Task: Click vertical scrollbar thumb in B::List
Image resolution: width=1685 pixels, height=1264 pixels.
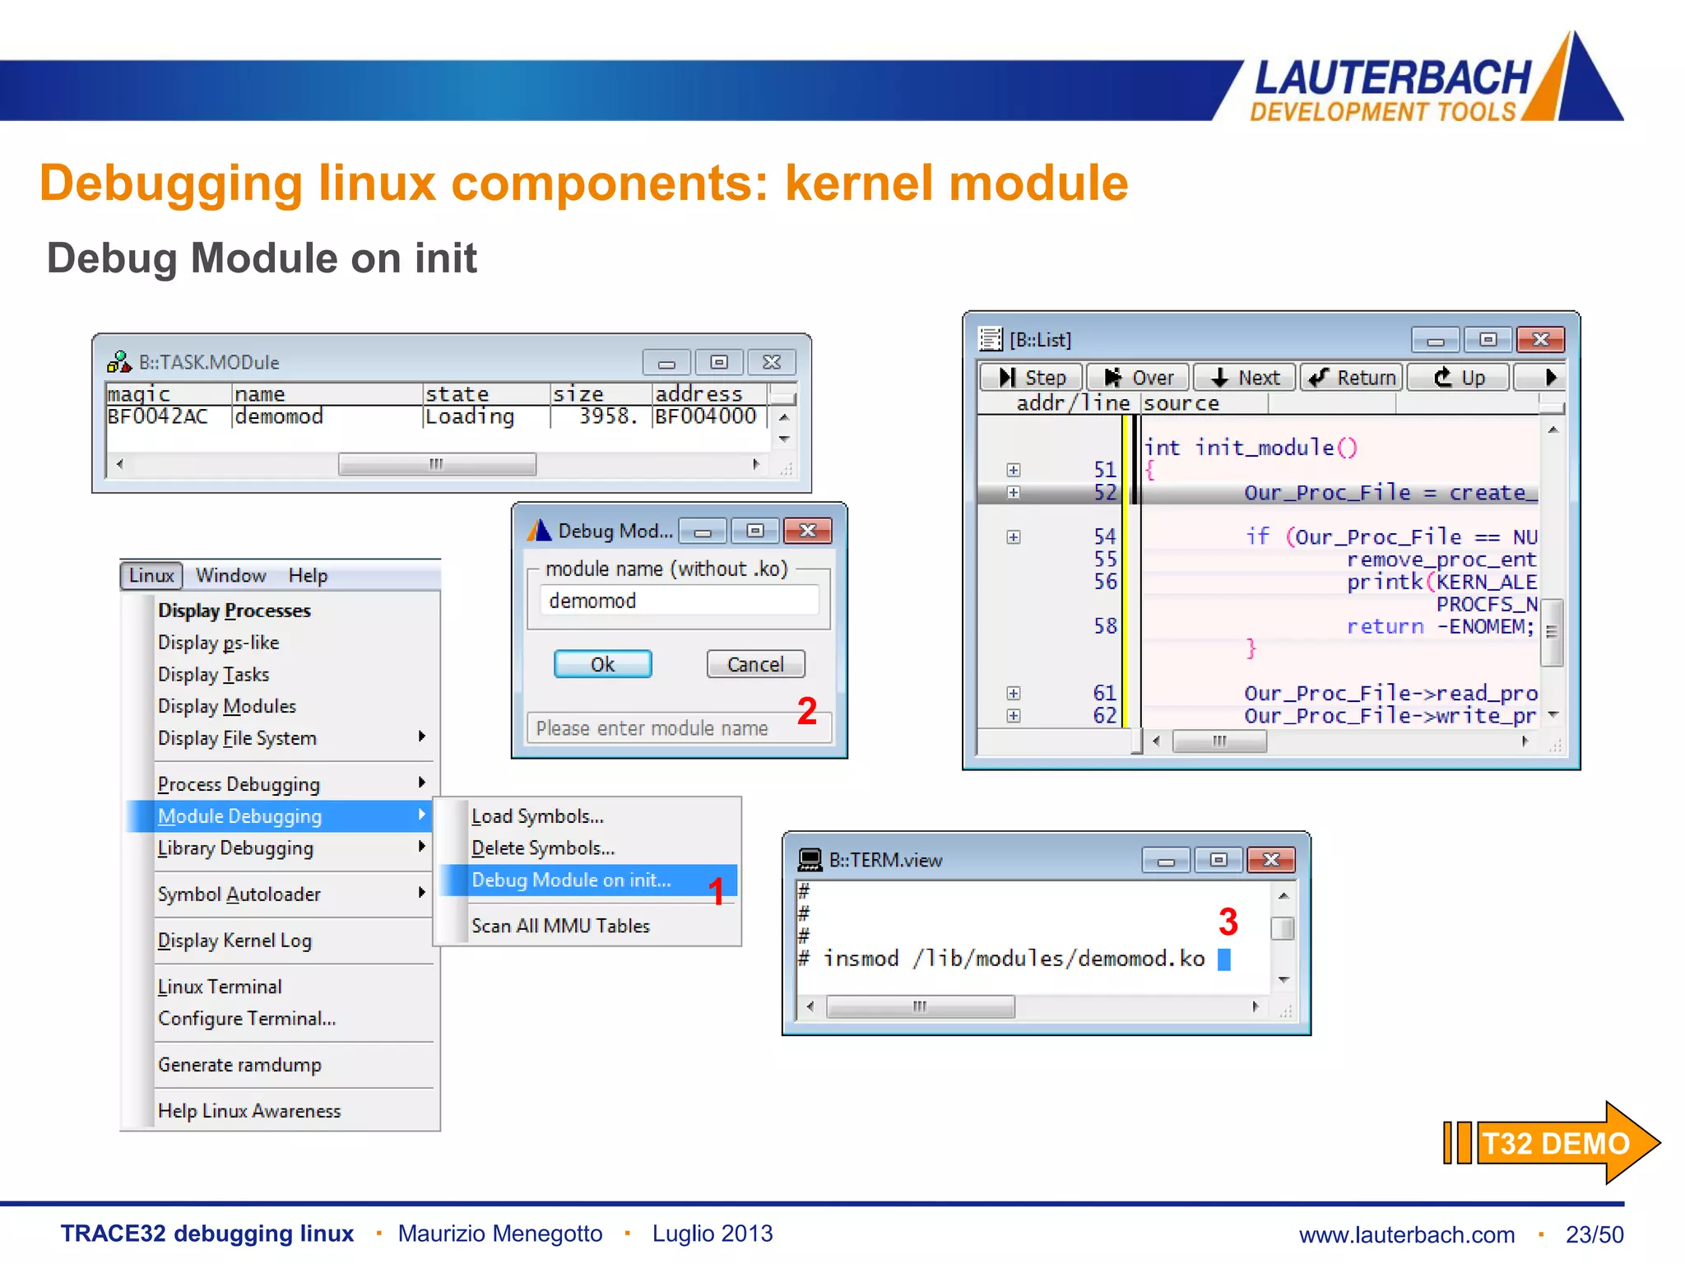Action: coord(1552,632)
